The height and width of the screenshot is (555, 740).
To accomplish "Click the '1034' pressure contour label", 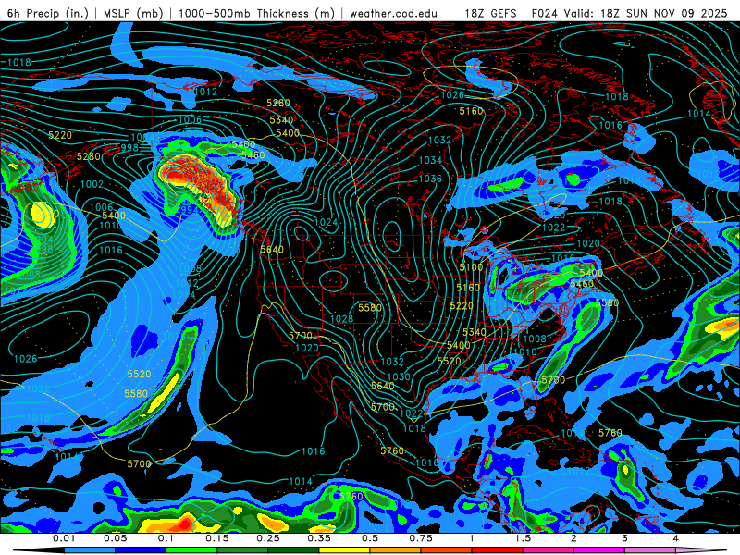I will 430,160.
